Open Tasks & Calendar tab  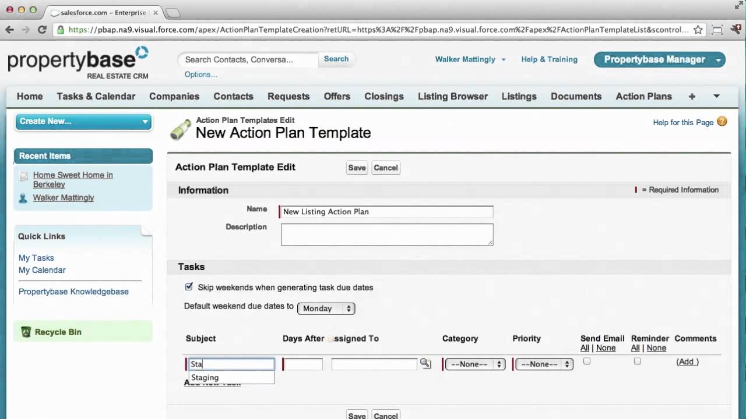coord(96,97)
